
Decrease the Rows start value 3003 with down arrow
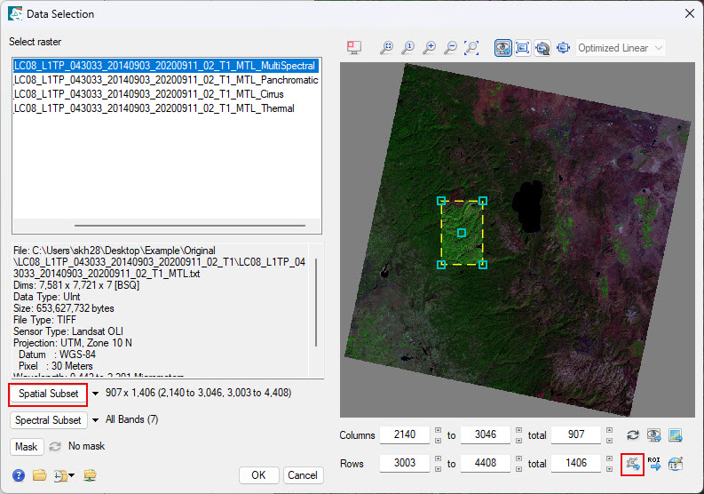click(439, 469)
